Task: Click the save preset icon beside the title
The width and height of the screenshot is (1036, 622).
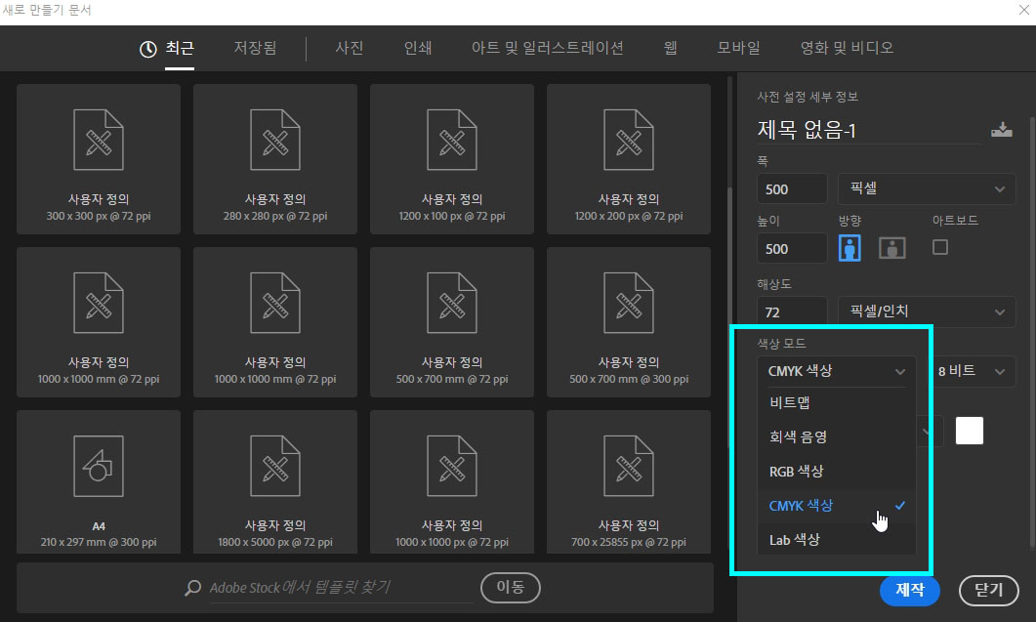Action: (x=1001, y=128)
